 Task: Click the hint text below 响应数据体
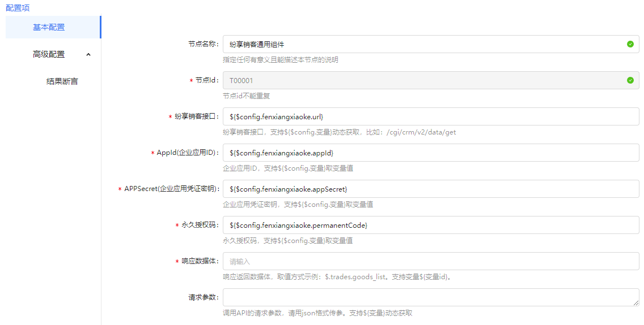pyautogui.click(x=337, y=277)
